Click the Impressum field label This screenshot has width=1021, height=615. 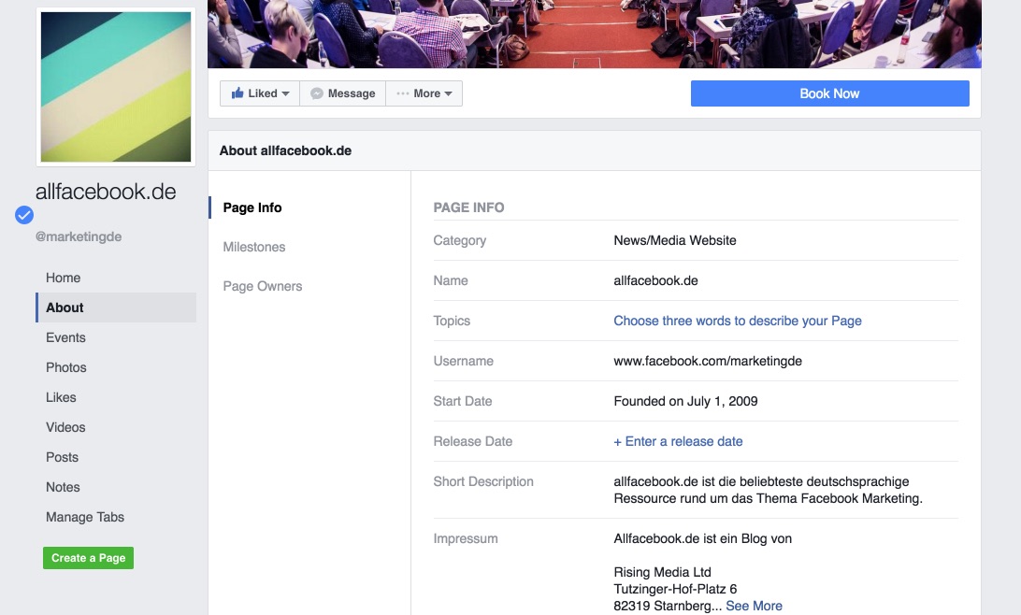[x=466, y=539]
